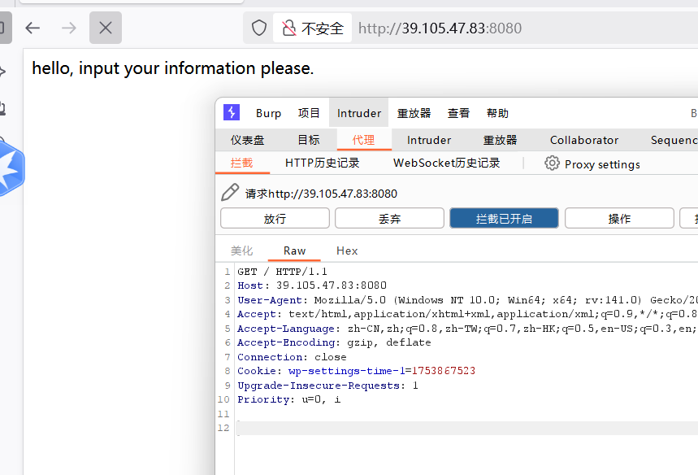The image size is (698, 475).
Task: Click the Burp Suite lightning logo
Action: point(232,112)
